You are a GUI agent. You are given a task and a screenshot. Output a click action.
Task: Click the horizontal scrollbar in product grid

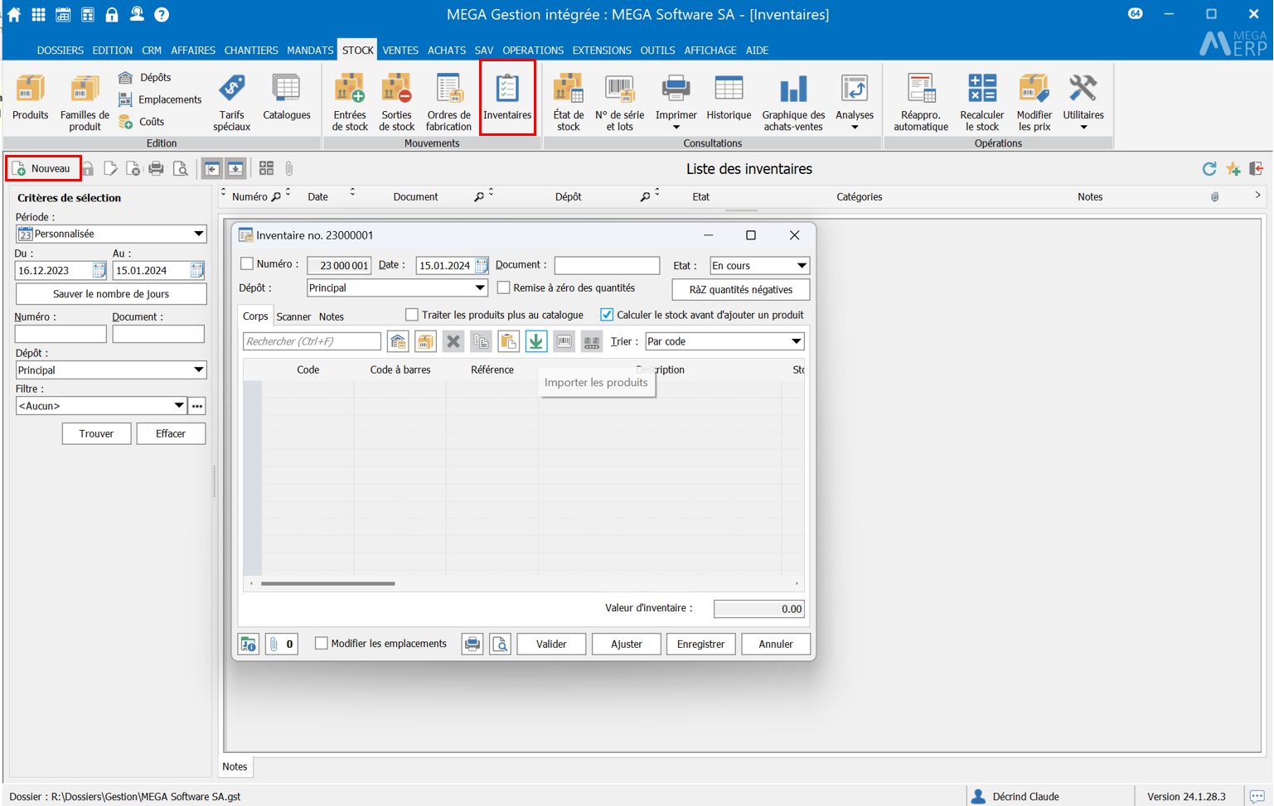(x=328, y=583)
